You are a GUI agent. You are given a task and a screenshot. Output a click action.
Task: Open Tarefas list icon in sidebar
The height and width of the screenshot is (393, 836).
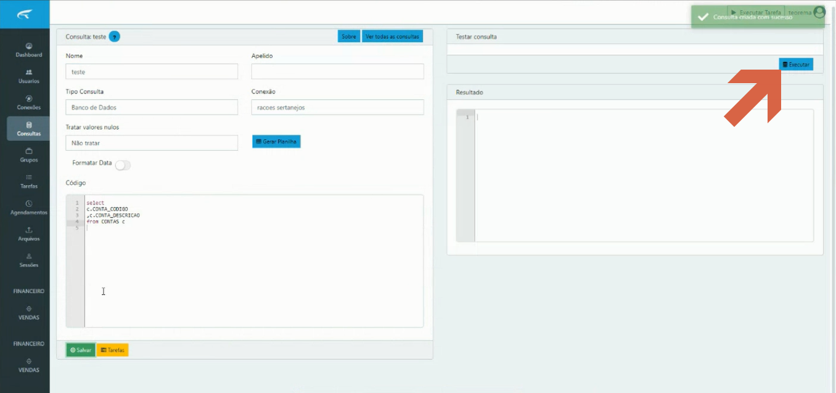click(29, 177)
